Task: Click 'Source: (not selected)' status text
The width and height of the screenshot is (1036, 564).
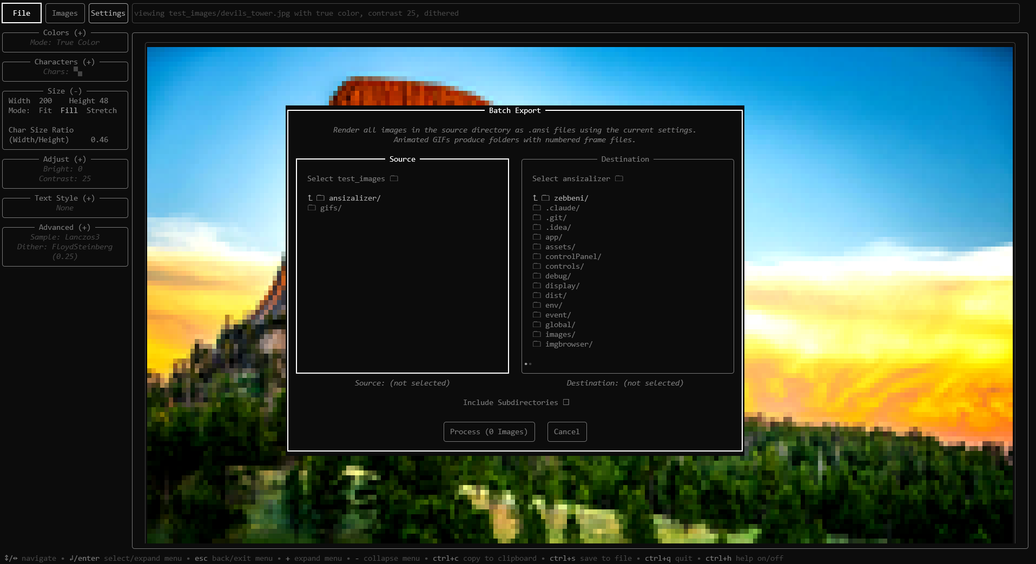Action: click(402, 383)
